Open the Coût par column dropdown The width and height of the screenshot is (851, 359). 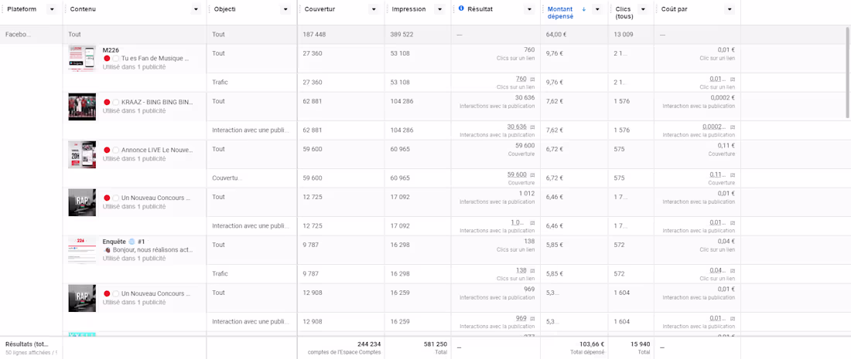[x=729, y=9]
